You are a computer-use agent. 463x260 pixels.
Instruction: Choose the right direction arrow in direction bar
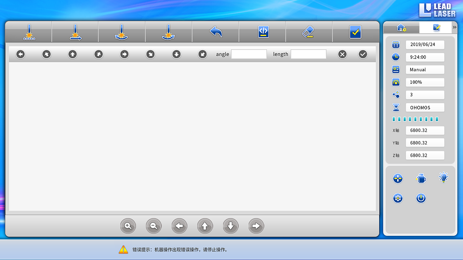click(x=124, y=54)
